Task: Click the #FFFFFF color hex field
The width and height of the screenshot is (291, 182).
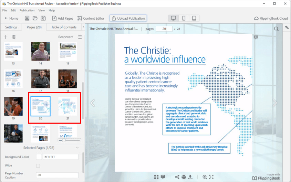Action: [x=61, y=157]
